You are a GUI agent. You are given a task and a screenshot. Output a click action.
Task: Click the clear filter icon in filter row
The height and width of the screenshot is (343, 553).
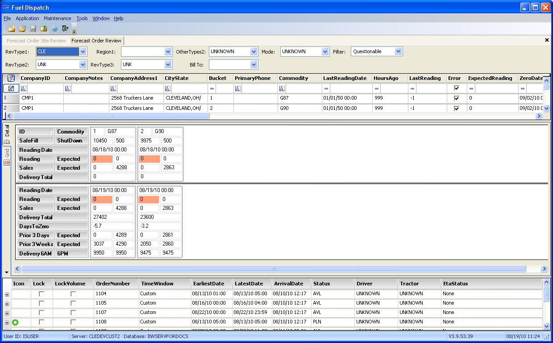(11, 88)
